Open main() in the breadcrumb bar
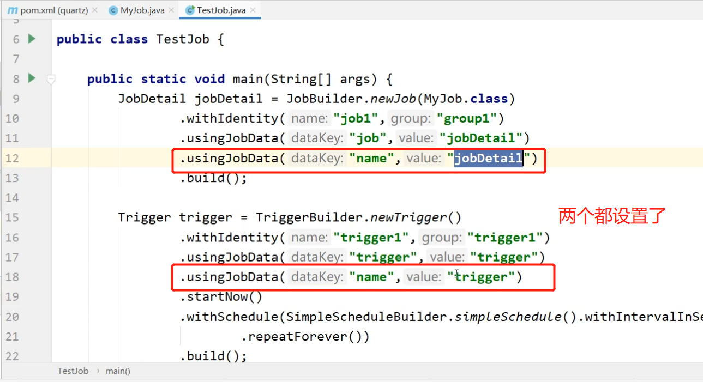 (x=118, y=371)
